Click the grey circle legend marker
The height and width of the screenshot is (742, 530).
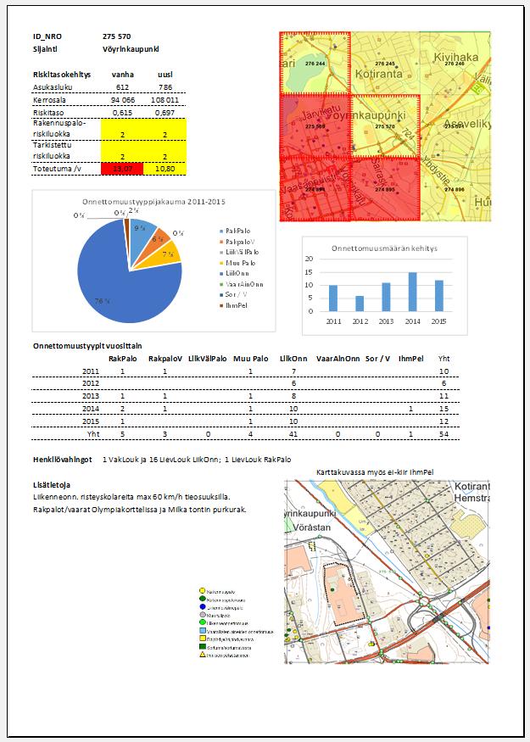point(202,615)
